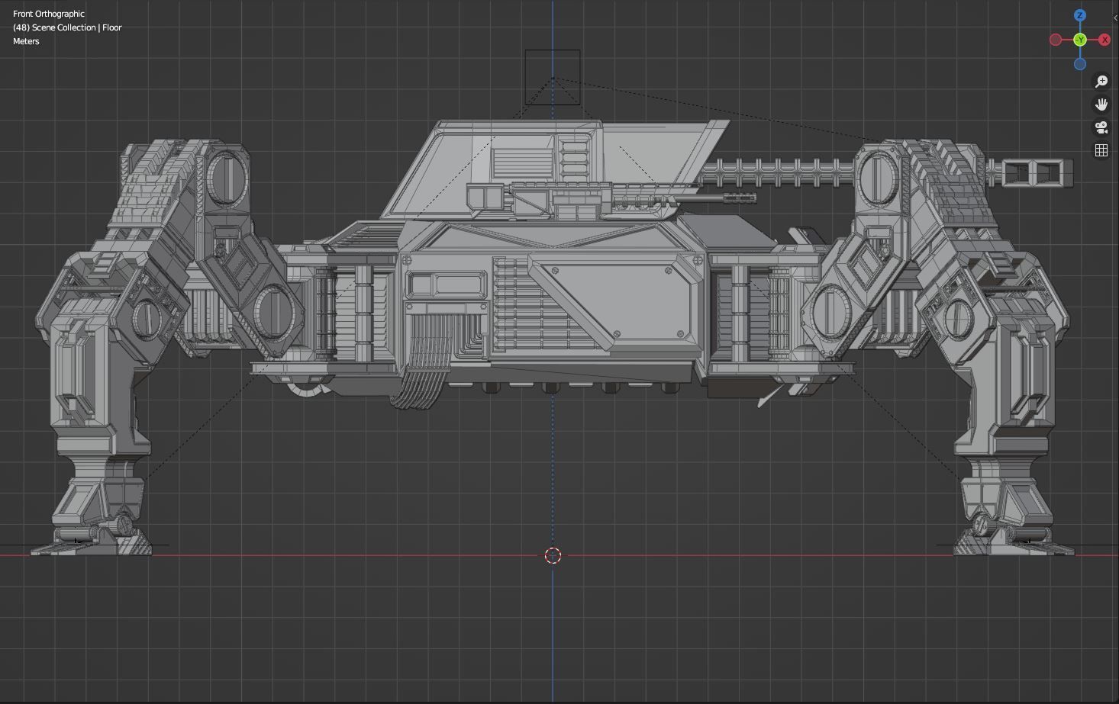Click the negative Z axis gizmo ball
The height and width of the screenshot is (704, 1119).
click(1079, 64)
